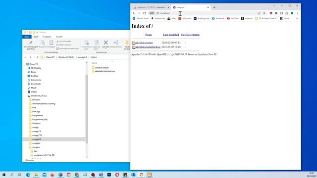The width and height of the screenshot is (317, 178).
Task: Show more bookmarks via overflow chevron
Action: pyautogui.click(x=297, y=18)
